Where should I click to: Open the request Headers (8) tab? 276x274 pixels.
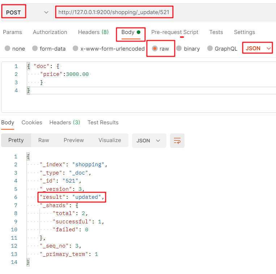[93, 32]
